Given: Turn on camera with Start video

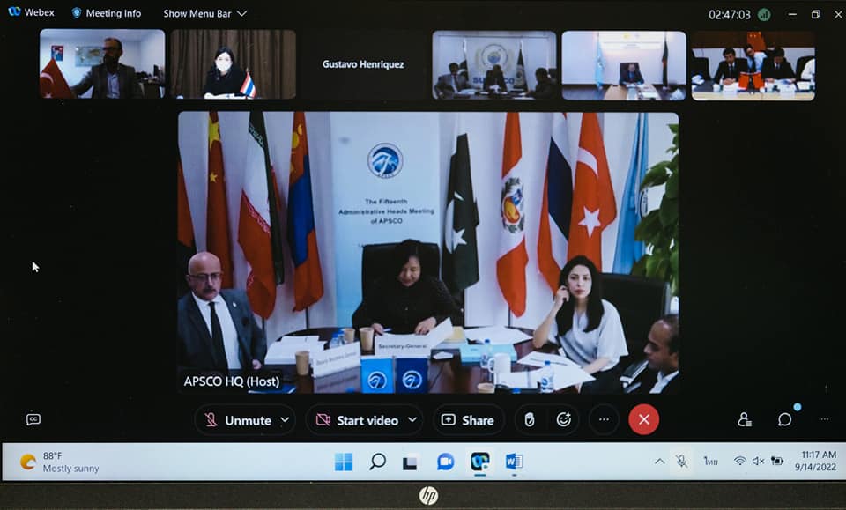Looking at the screenshot, I should point(357,420).
